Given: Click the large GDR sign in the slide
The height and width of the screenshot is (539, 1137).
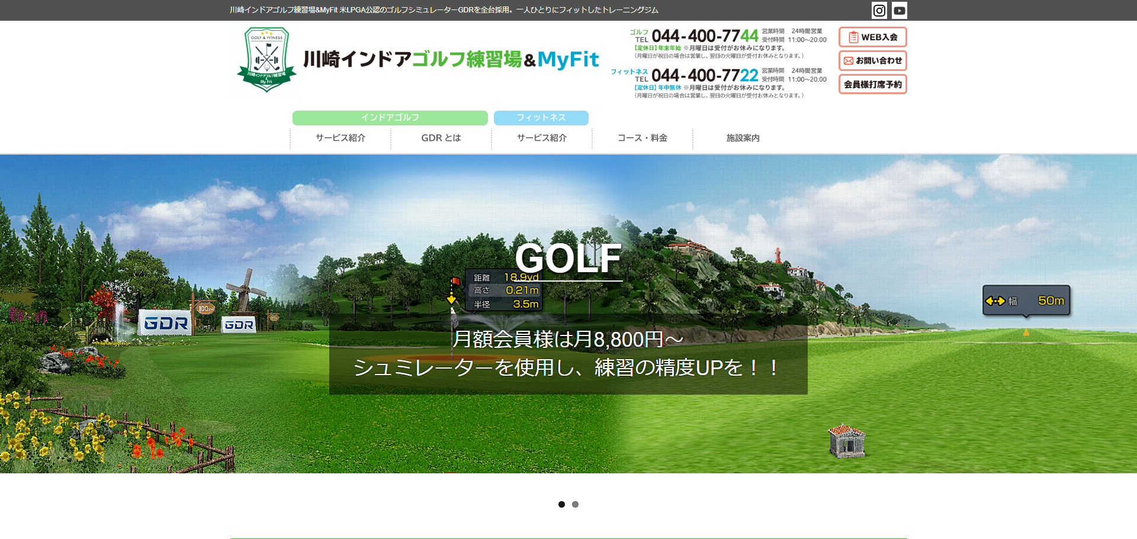Looking at the screenshot, I should (x=165, y=323).
